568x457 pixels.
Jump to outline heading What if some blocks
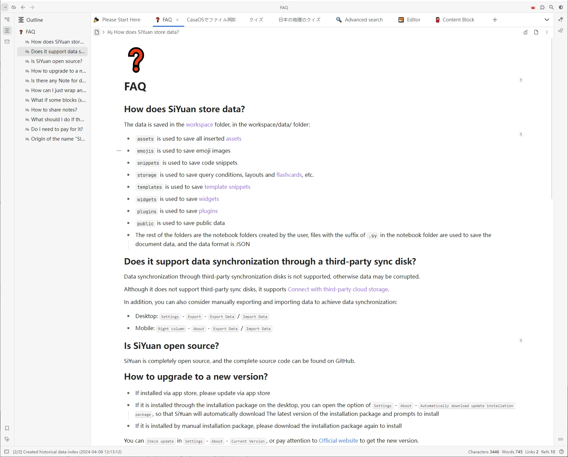tap(53, 100)
